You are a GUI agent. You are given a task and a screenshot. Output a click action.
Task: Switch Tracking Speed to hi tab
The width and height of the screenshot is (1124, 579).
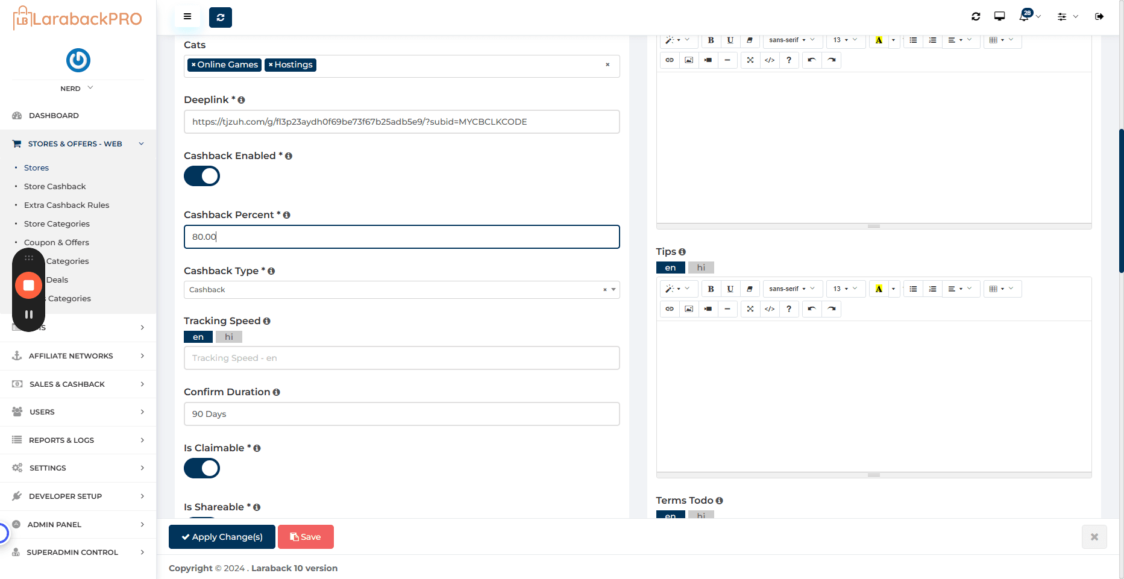(229, 337)
